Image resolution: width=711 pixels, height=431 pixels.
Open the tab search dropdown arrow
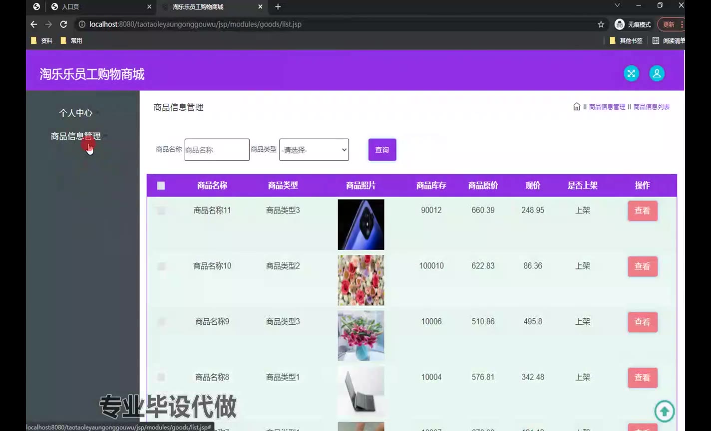(617, 5)
